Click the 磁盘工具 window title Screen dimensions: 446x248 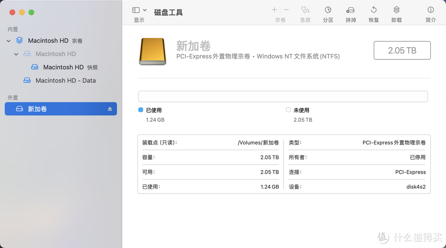[x=168, y=12]
